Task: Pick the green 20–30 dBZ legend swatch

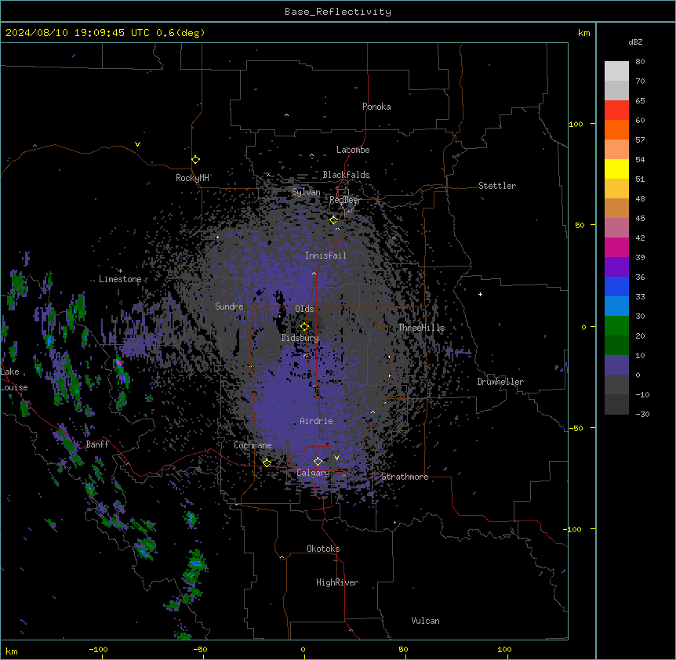Action: tap(616, 326)
